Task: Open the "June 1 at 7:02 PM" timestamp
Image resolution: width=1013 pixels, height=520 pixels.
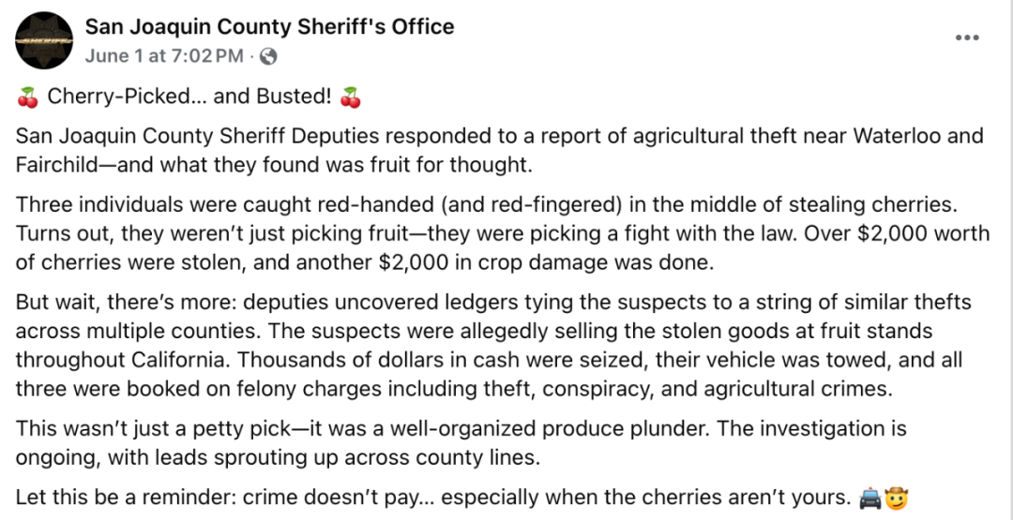Action: tap(164, 57)
